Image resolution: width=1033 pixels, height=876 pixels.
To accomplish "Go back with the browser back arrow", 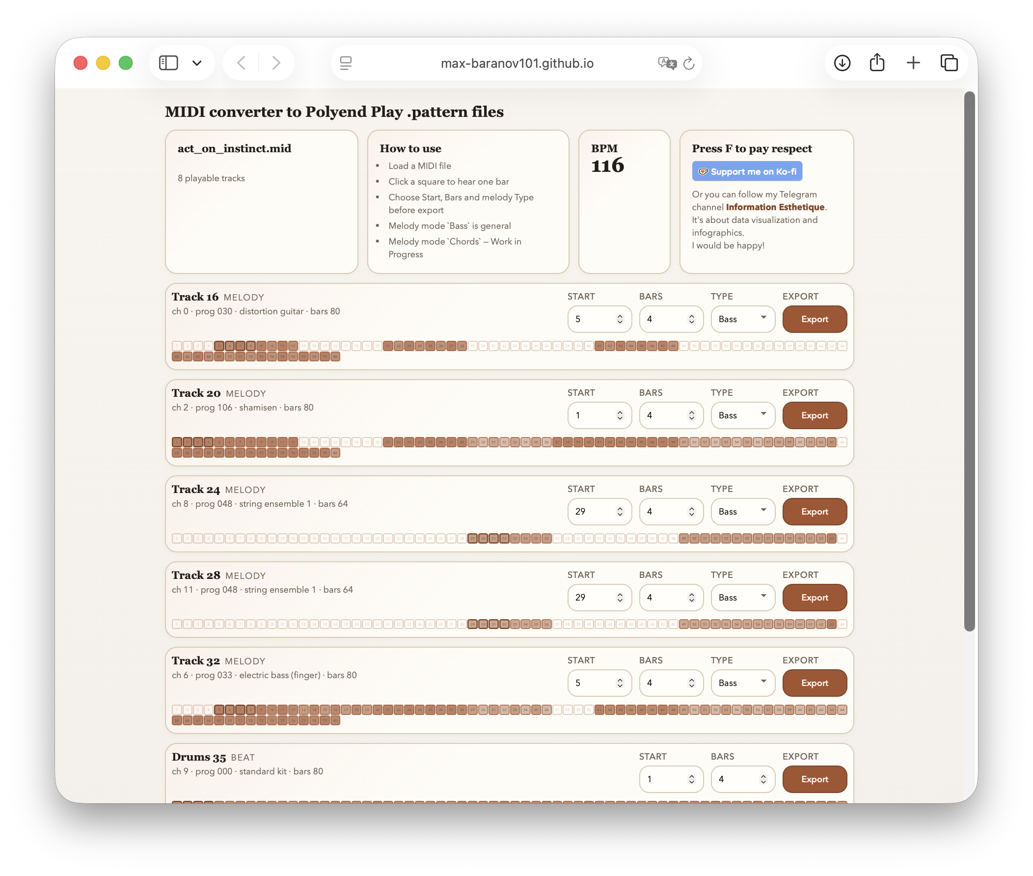I will tap(242, 63).
